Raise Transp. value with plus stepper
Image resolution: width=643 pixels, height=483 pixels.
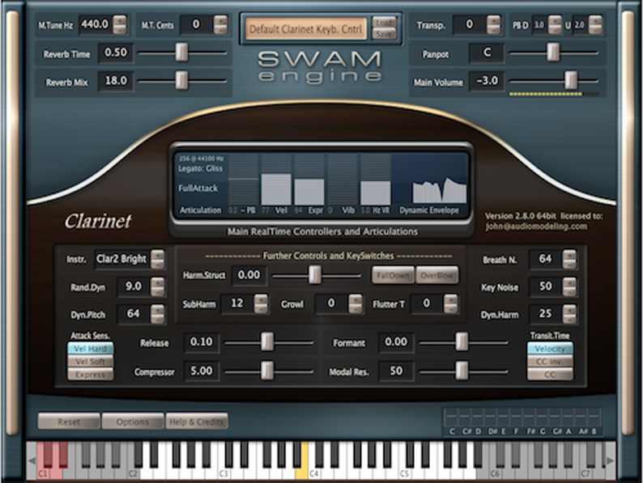click(x=494, y=20)
